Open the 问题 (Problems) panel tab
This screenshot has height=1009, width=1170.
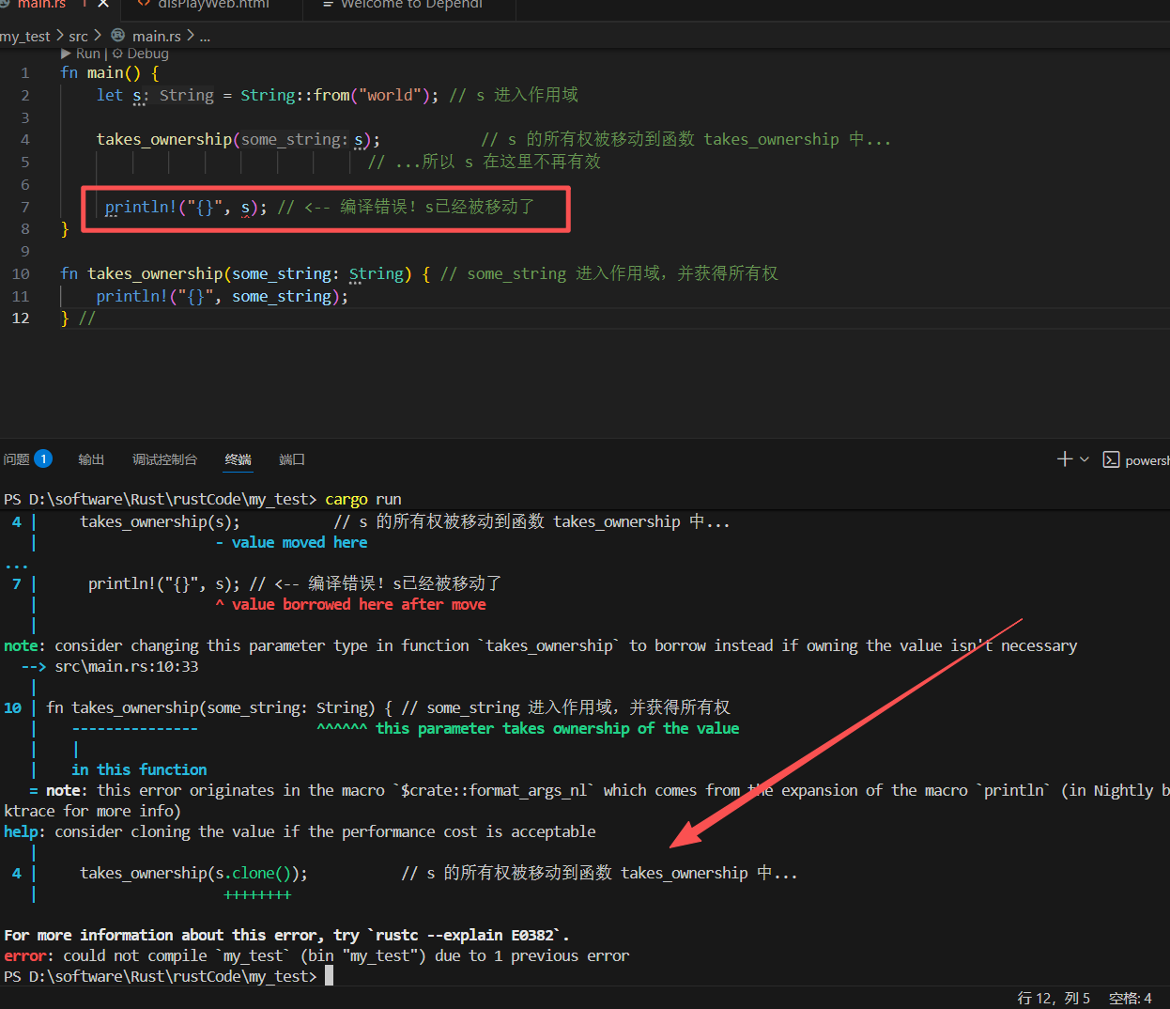point(16,459)
